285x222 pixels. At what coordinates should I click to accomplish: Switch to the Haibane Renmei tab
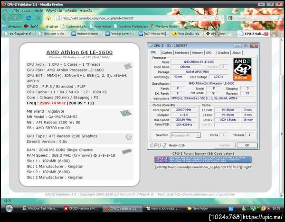coord(86,34)
